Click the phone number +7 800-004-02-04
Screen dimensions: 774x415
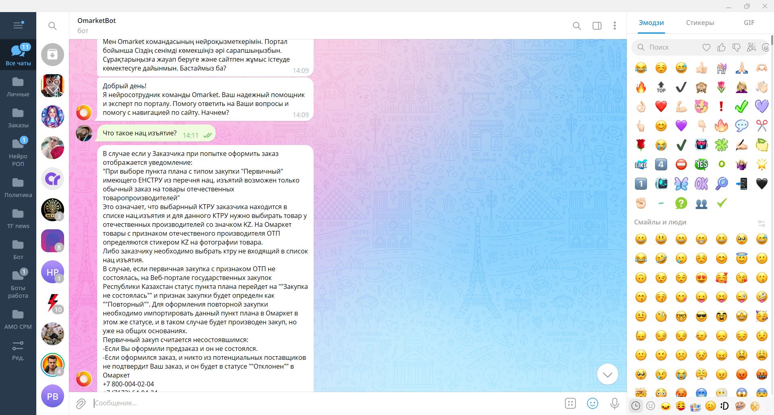click(128, 384)
